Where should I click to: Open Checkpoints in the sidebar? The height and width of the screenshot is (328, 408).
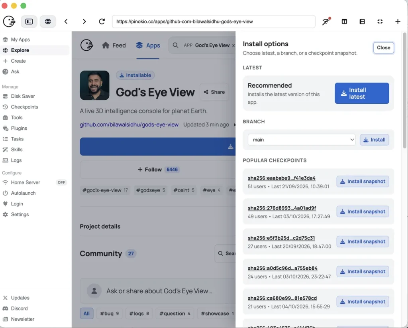(35, 107)
